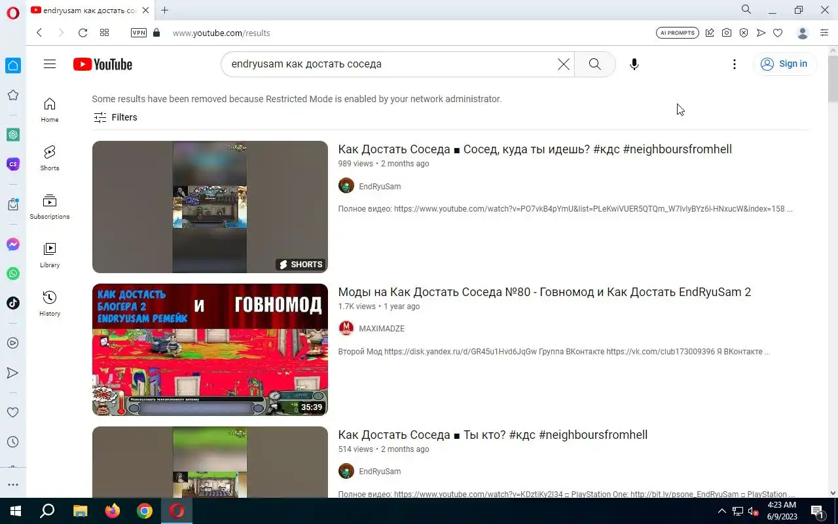Open Messenger in the Opera sidebar
This screenshot has height=524, width=838.
click(x=13, y=244)
